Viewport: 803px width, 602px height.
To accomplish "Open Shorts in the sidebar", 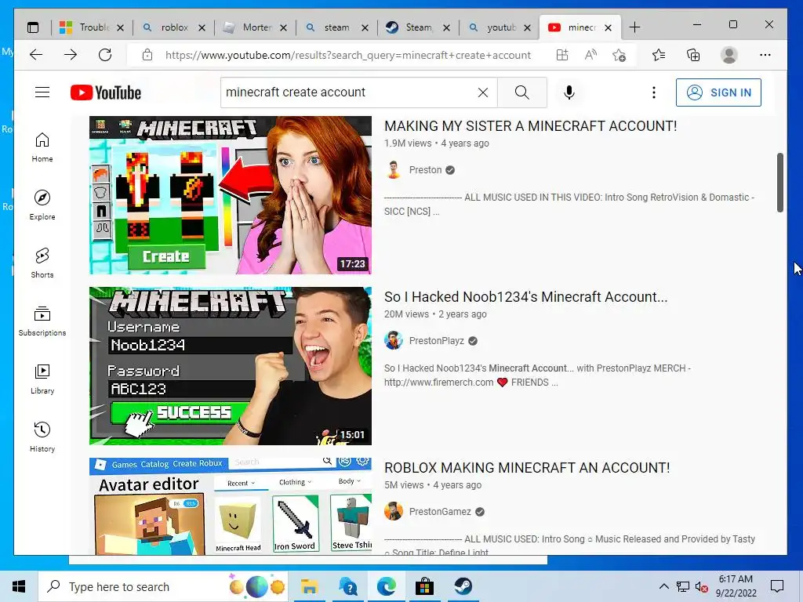I will [42, 263].
